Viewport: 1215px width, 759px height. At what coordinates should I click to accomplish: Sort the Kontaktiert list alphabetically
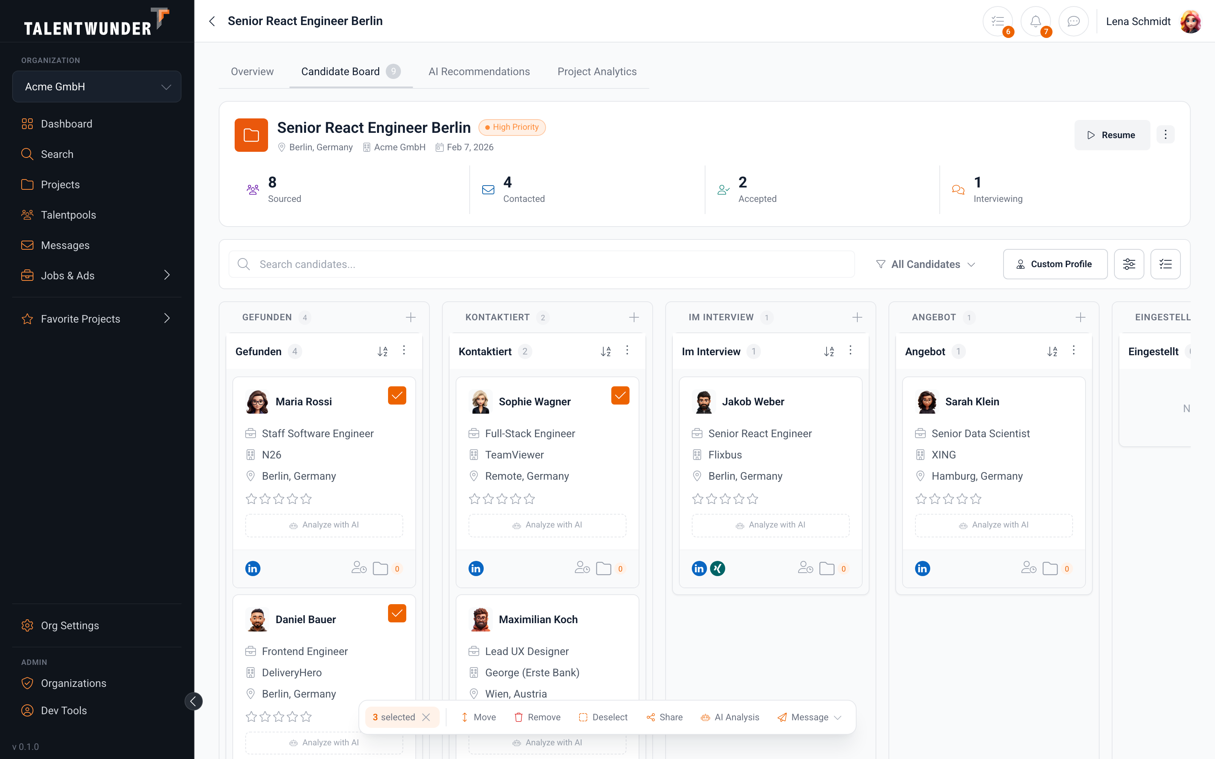coord(606,351)
